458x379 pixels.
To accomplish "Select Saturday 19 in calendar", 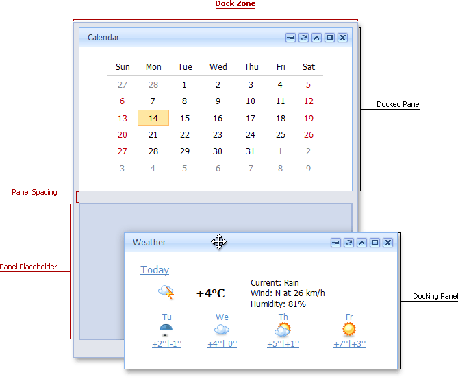I will [x=309, y=118].
